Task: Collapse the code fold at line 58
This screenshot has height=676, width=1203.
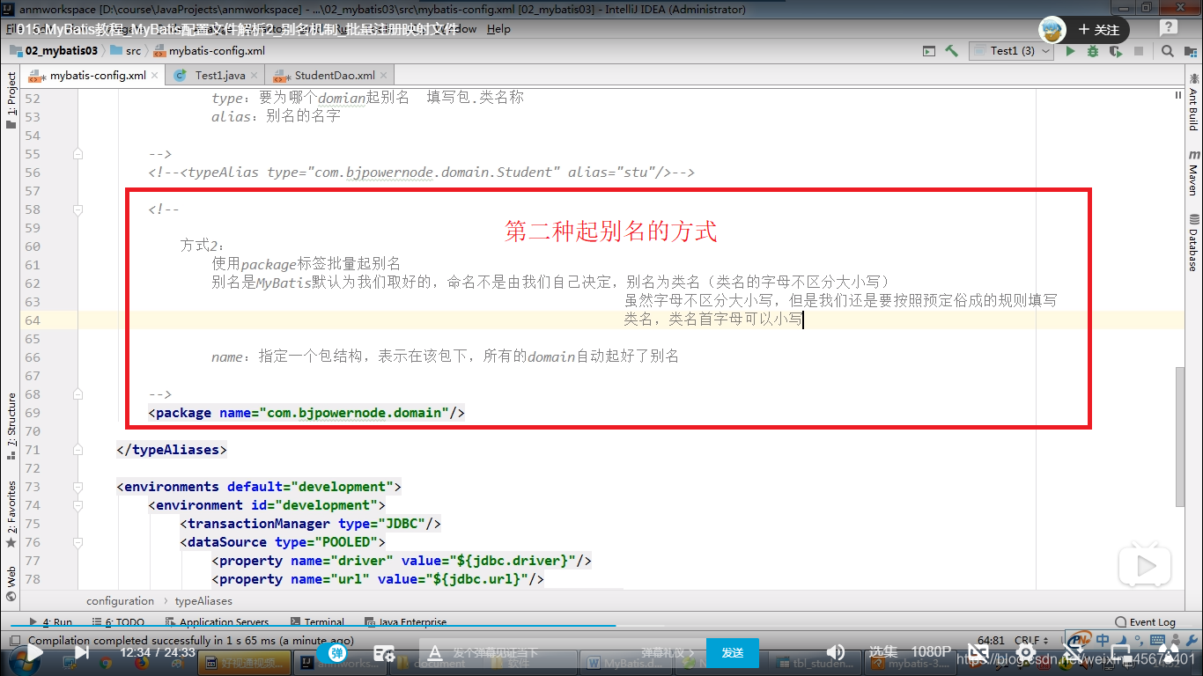Action: pyautogui.click(x=77, y=209)
